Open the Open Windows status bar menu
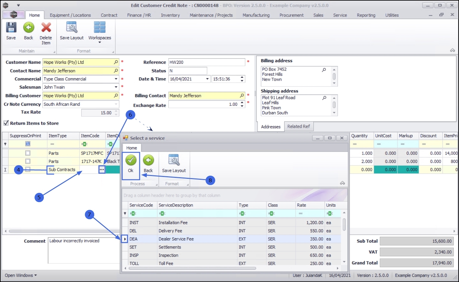The width and height of the screenshot is (459, 282). coord(21,275)
